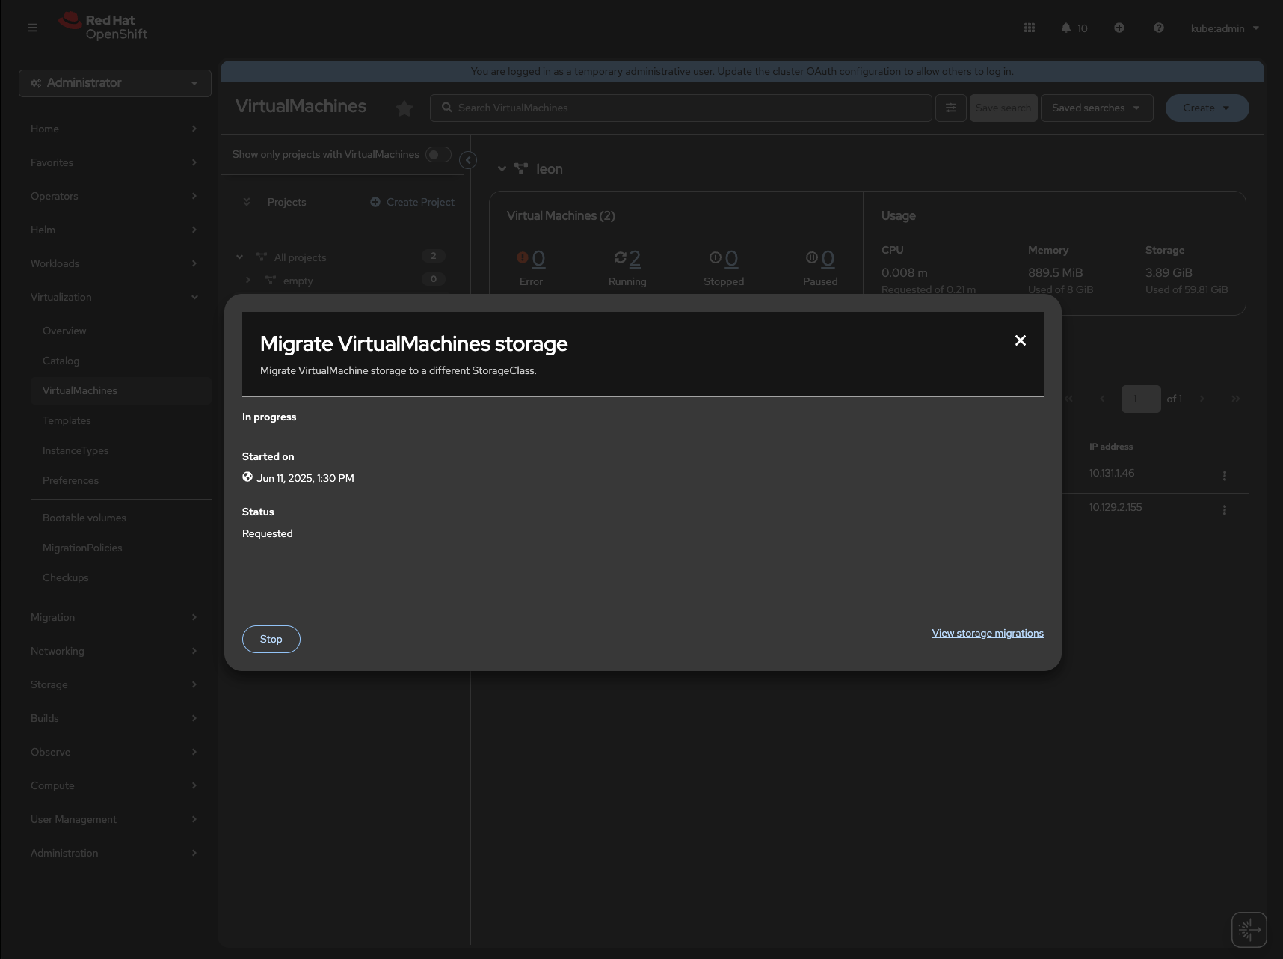Click the page number input box
The image size is (1283, 959).
(1141, 399)
